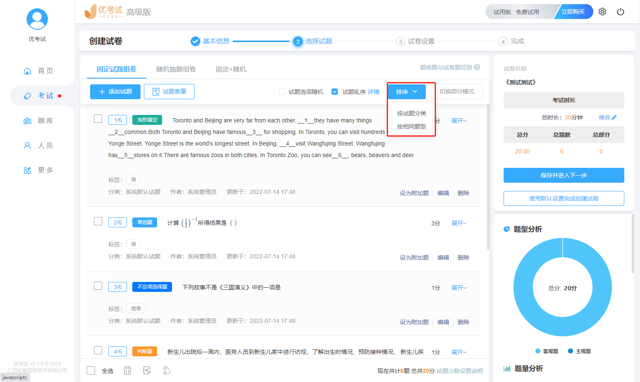The width and height of the screenshot is (640, 382).
Task: Click 保存并进入下一步 button
Action: (x=564, y=175)
